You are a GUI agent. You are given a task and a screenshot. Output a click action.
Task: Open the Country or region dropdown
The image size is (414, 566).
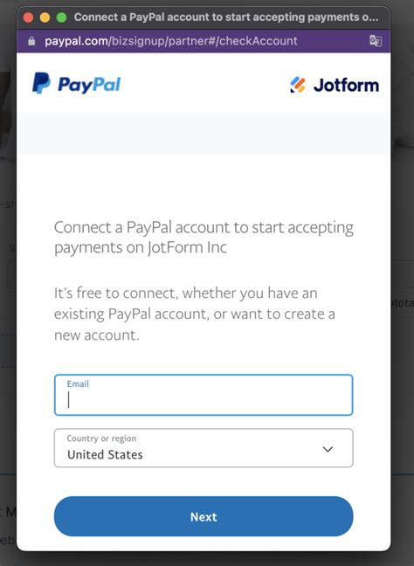point(204,448)
